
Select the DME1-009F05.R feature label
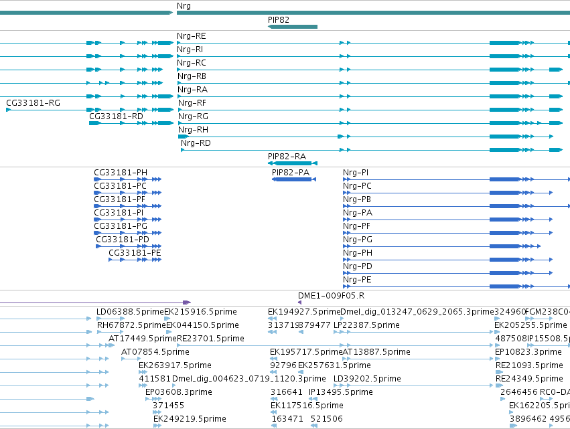(331, 296)
